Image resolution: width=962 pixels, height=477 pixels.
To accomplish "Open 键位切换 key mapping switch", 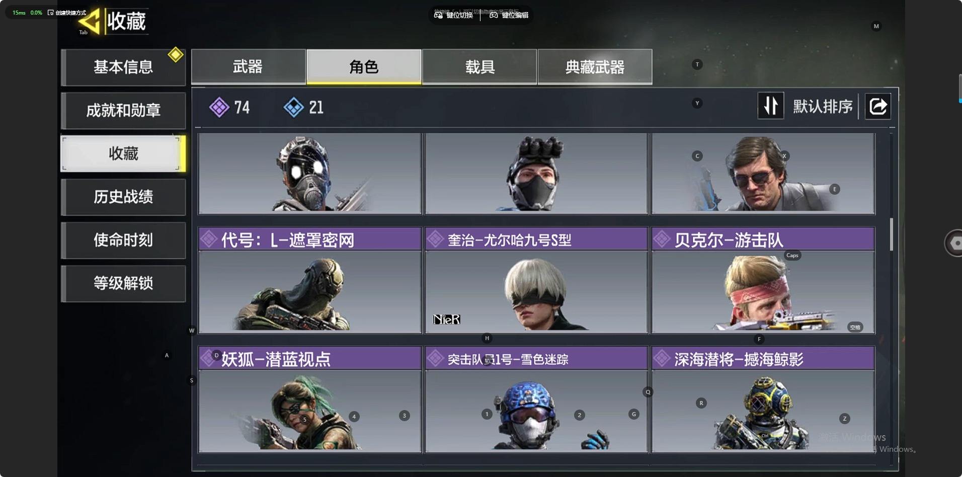I will 454,15.
